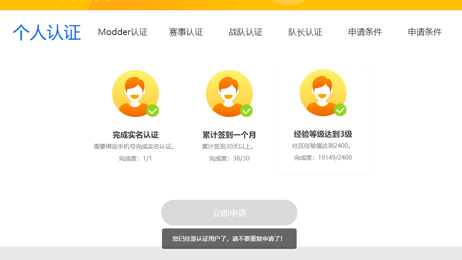
Task: Click the 经验等级达到3级 heading
Action: (x=323, y=134)
